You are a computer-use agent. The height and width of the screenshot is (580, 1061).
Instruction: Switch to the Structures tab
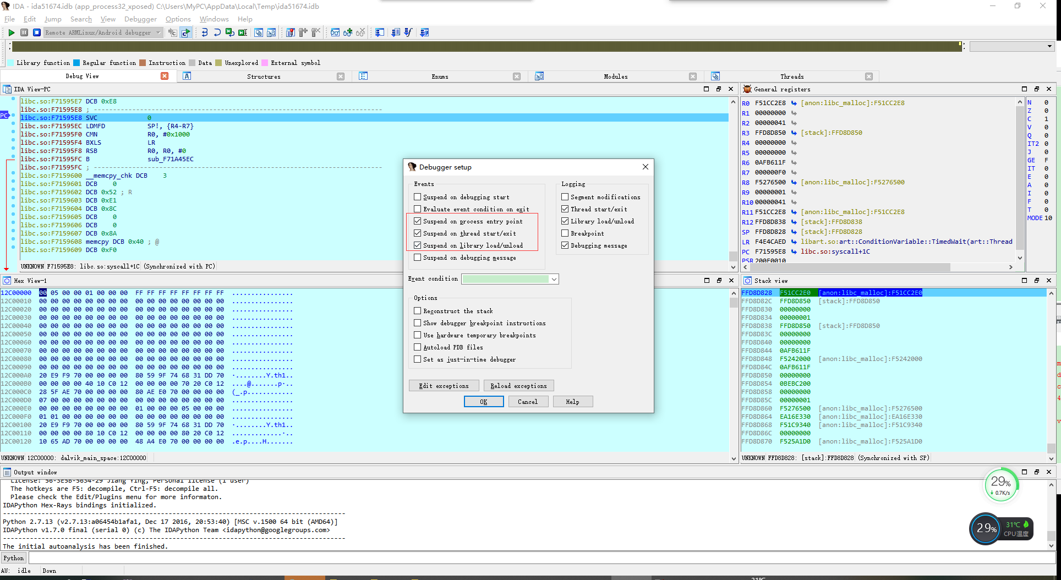[x=264, y=76]
